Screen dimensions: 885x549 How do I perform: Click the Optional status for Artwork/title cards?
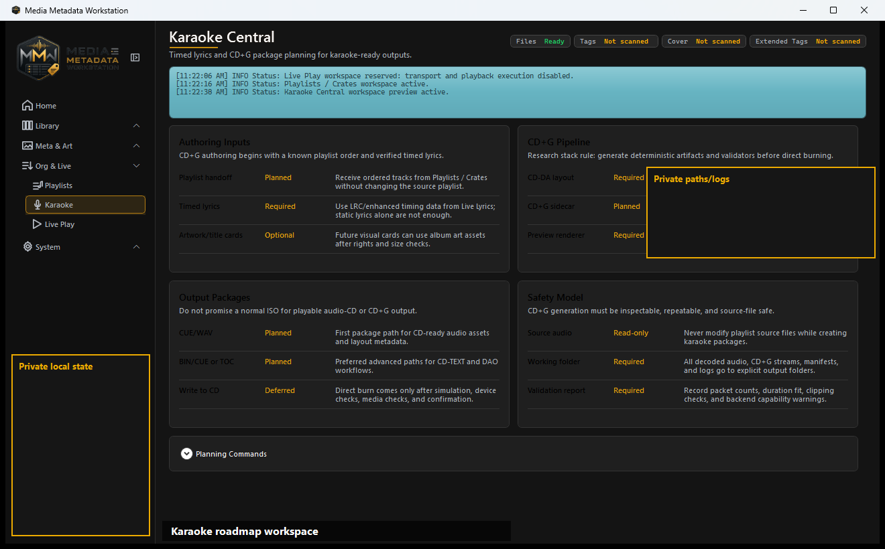(x=280, y=235)
